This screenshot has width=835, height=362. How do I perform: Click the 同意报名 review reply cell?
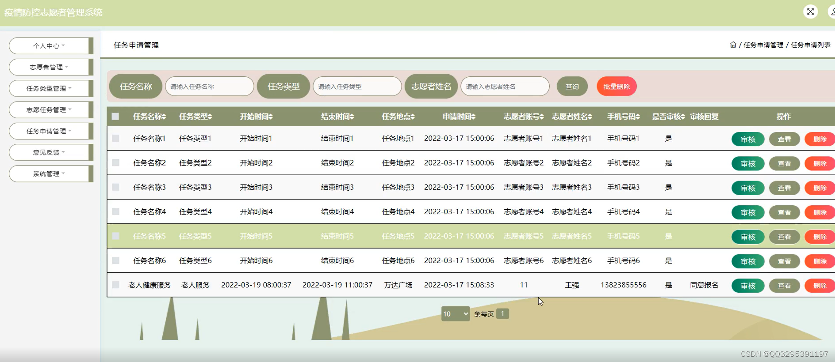click(x=704, y=285)
